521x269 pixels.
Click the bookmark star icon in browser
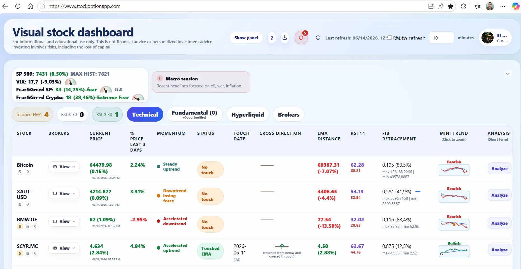pos(450,6)
